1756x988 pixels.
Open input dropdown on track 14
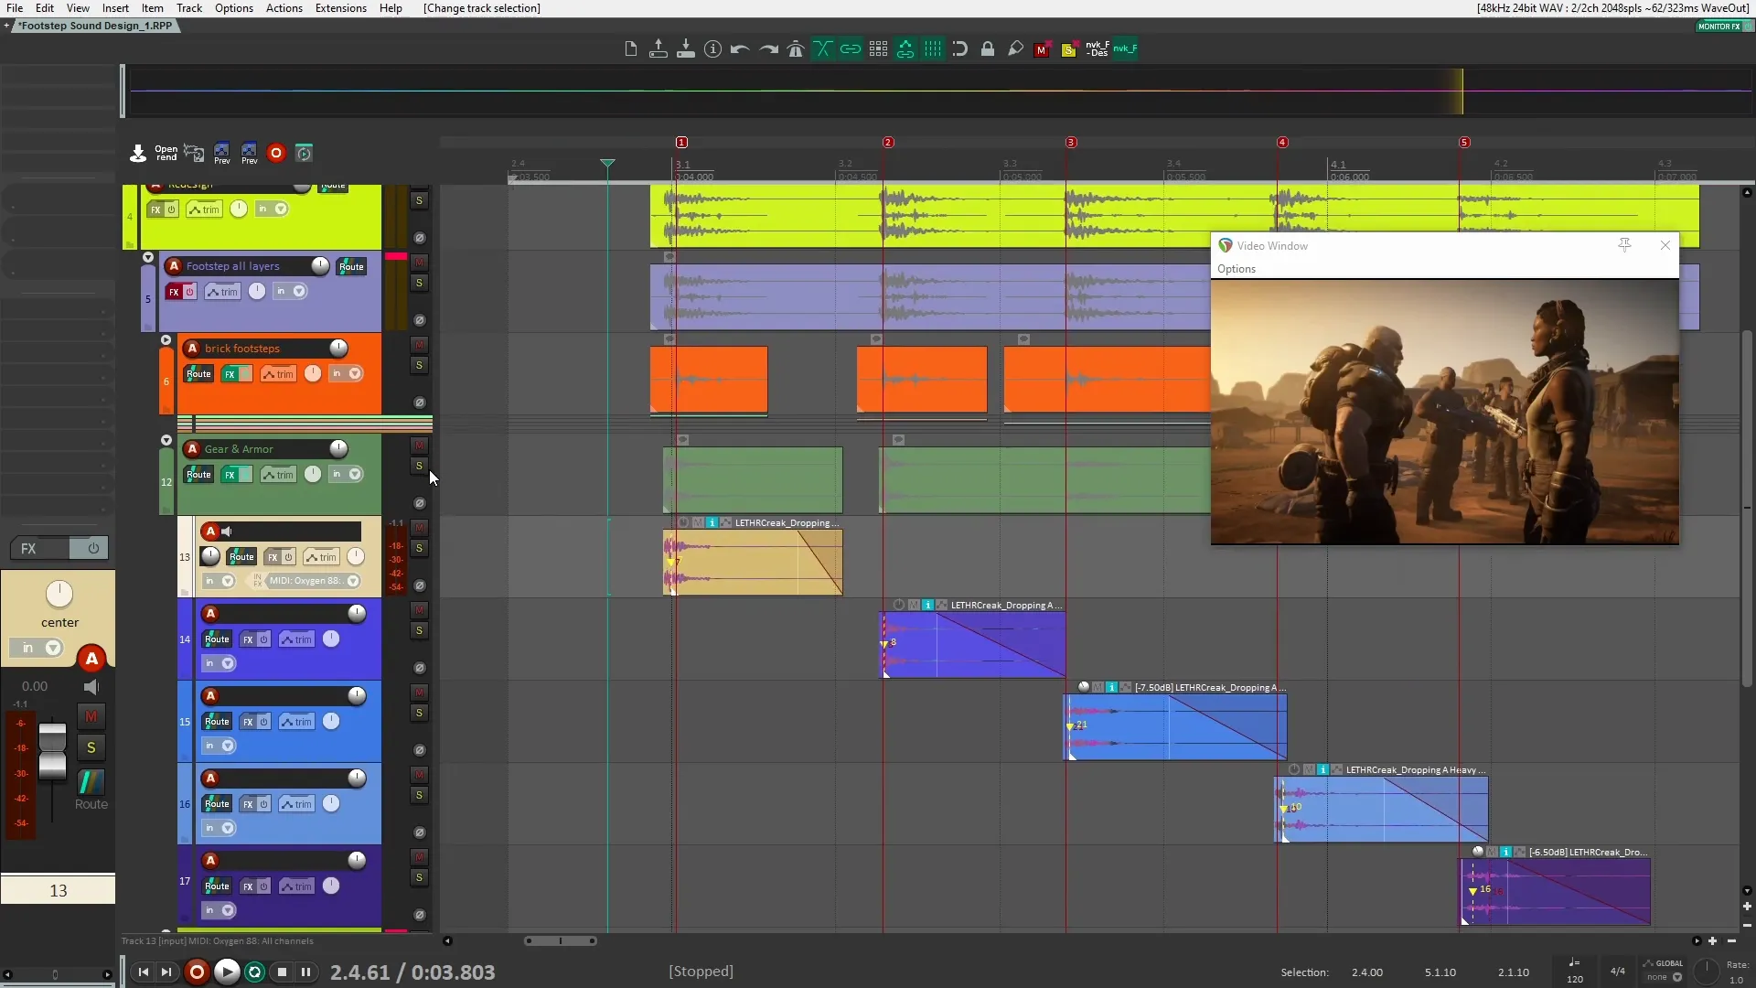point(228,663)
